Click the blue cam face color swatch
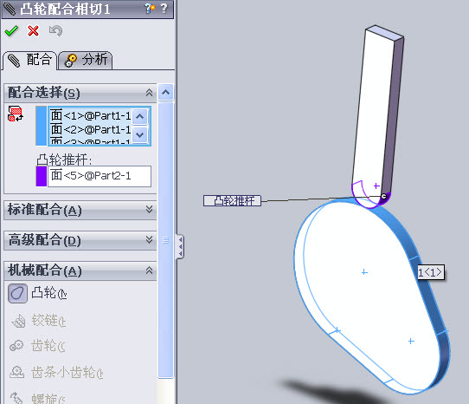 [x=42, y=126]
